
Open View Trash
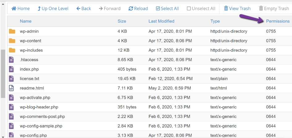pos(237,9)
